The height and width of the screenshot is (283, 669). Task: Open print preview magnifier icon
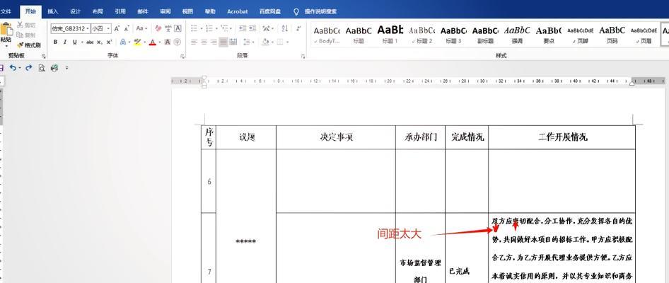42,68
